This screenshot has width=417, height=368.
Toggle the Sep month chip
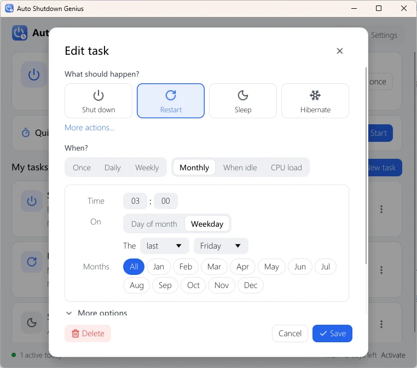click(165, 285)
